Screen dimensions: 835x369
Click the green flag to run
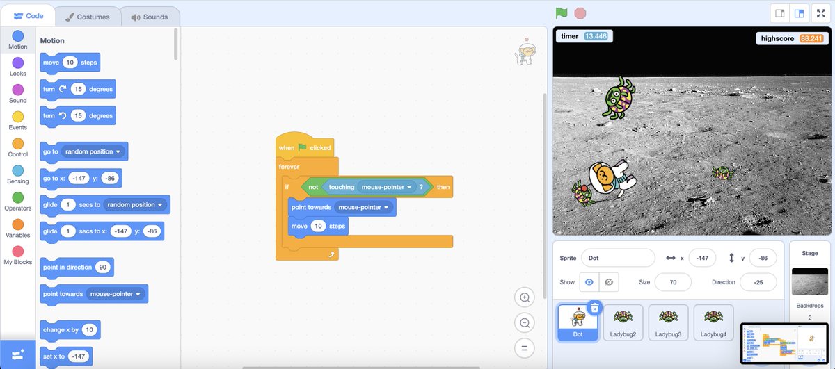point(562,13)
